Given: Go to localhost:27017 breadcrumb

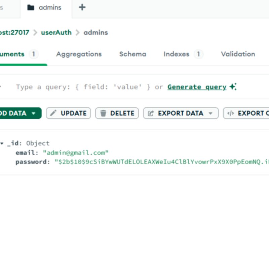Looking at the screenshot, I should click(x=14, y=32).
